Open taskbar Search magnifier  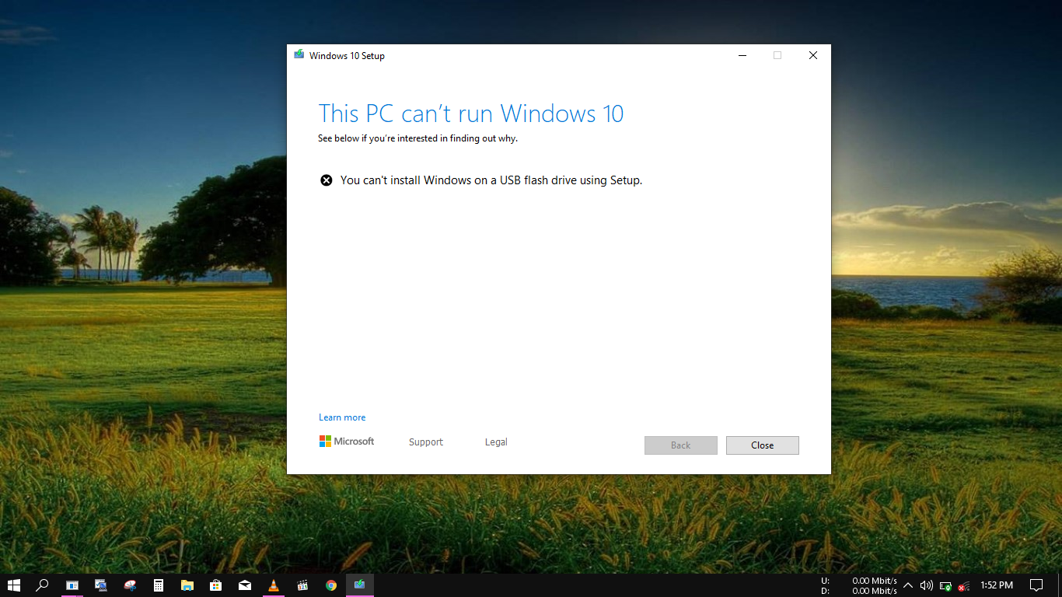[x=43, y=585]
